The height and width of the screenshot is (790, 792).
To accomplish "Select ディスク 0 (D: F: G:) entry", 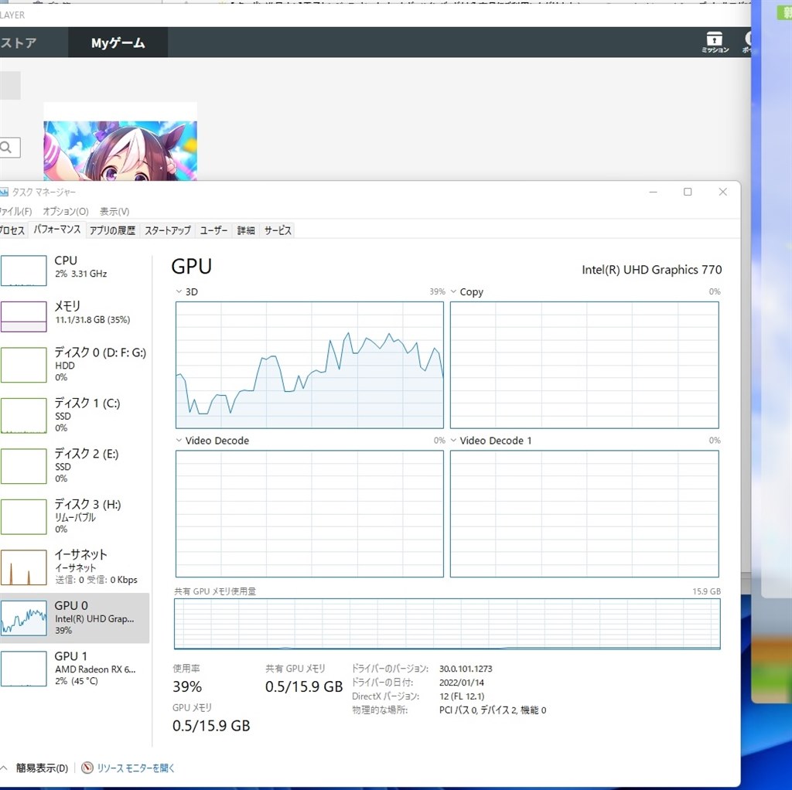I will (x=75, y=364).
